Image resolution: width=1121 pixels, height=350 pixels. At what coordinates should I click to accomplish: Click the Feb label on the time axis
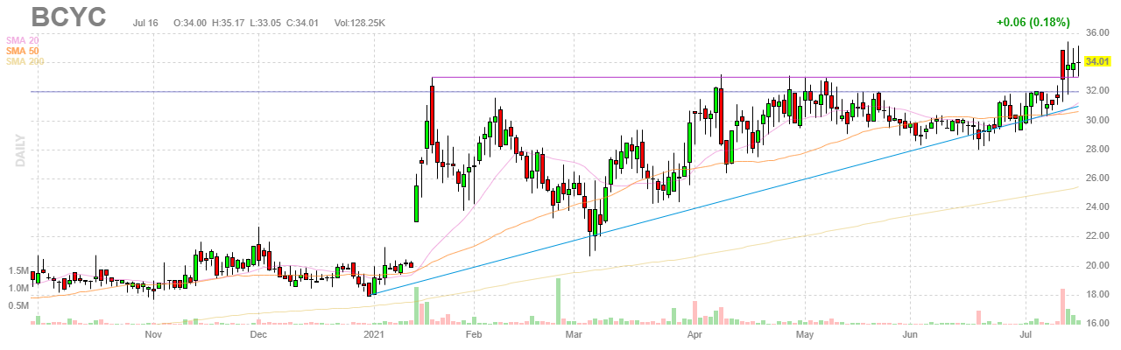point(474,335)
